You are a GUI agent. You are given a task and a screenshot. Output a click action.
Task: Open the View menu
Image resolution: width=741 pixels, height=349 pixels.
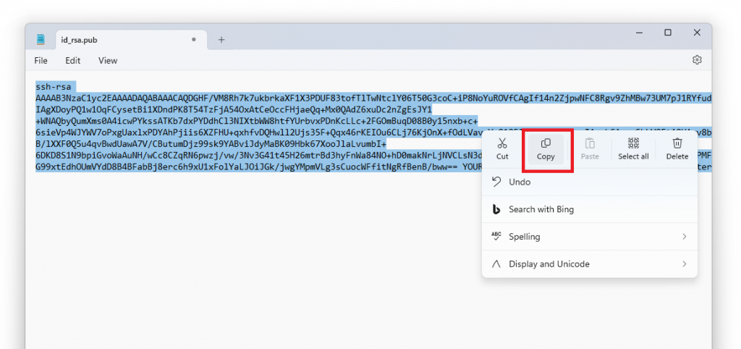(108, 61)
